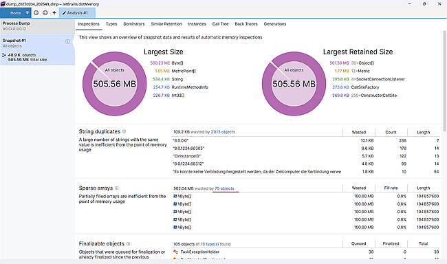Image resolution: width=447 pixels, height=264 pixels.
Task: Click Count column header in String duplicates
Action: pyautogui.click(x=391, y=132)
